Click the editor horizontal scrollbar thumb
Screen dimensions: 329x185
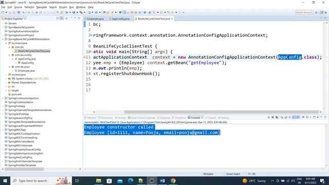coord(221,112)
